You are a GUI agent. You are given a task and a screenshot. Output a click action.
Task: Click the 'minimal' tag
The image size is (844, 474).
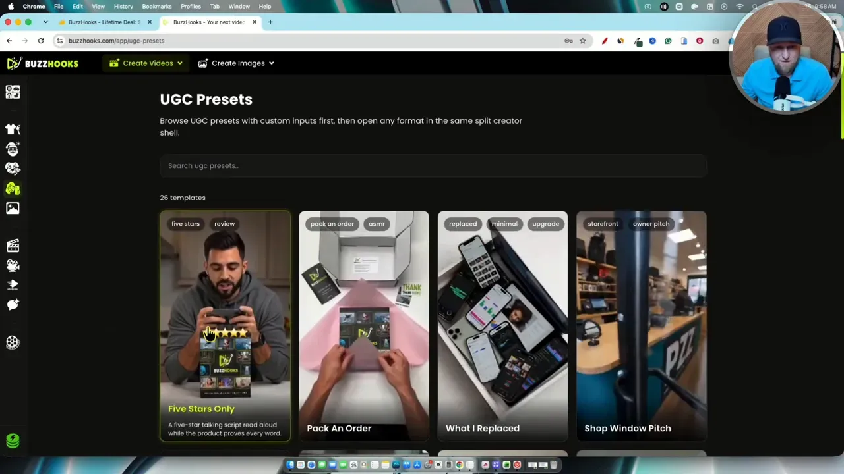tap(504, 224)
